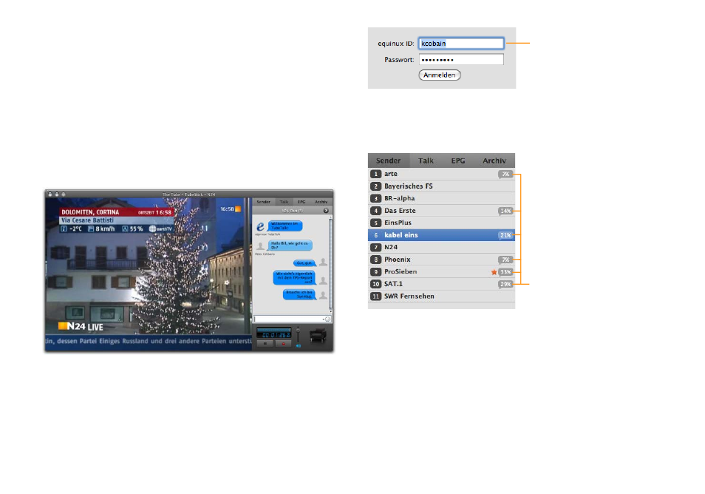Image resolution: width=705 pixels, height=494 pixels.
Task: Open Talk tab in The Tube window
Action: [x=285, y=202]
